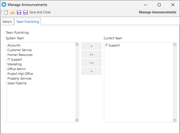The image size is (180, 134).
Task: Click Current Team list scroll up arrow
Action: pyautogui.click(x=175, y=44)
